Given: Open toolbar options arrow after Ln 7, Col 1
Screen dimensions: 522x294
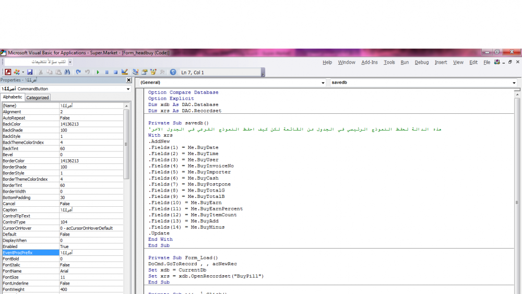Looking at the screenshot, I should coord(263,72).
